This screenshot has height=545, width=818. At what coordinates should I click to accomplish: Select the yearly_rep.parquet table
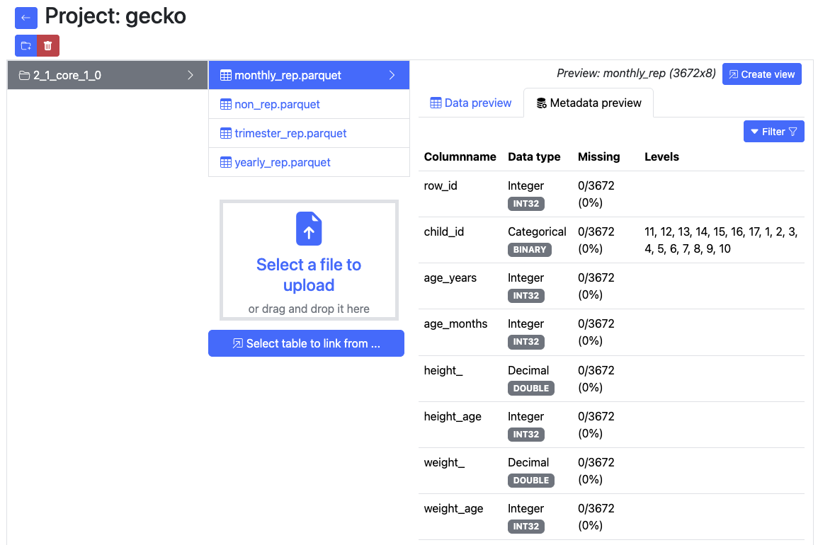(283, 163)
